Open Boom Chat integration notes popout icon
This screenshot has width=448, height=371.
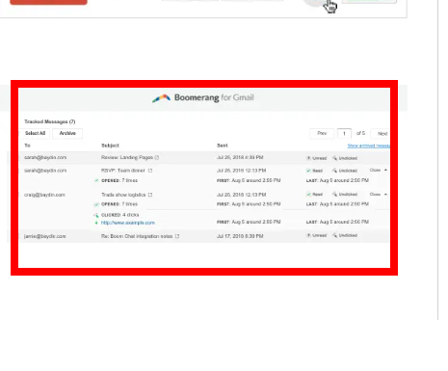click(177, 236)
